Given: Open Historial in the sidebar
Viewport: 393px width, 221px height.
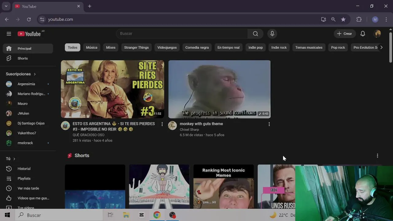Looking at the screenshot, I should point(28,169).
